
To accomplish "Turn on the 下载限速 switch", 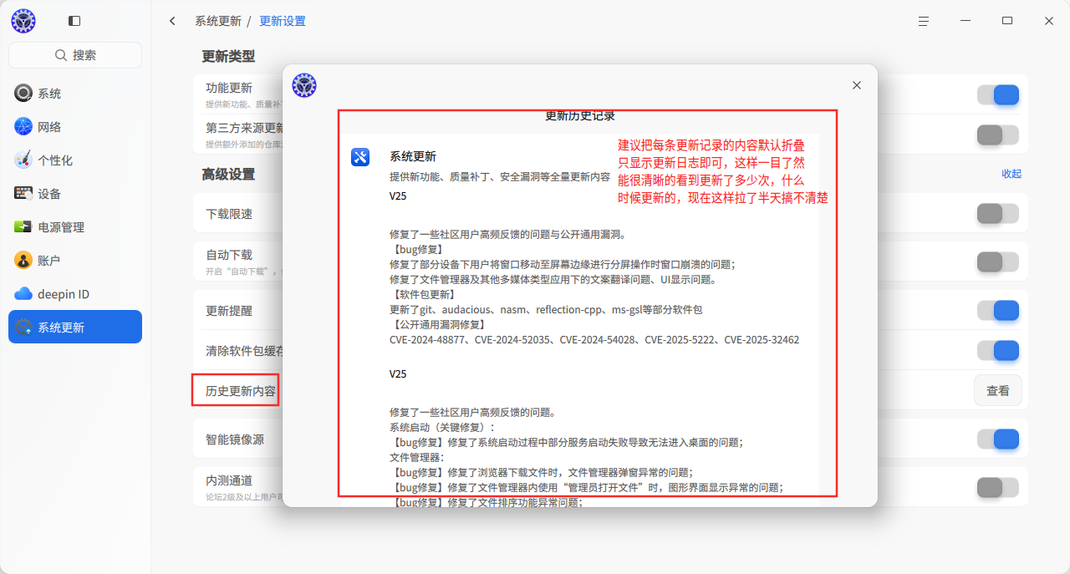I will pyautogui.click(x=998, y=214).
